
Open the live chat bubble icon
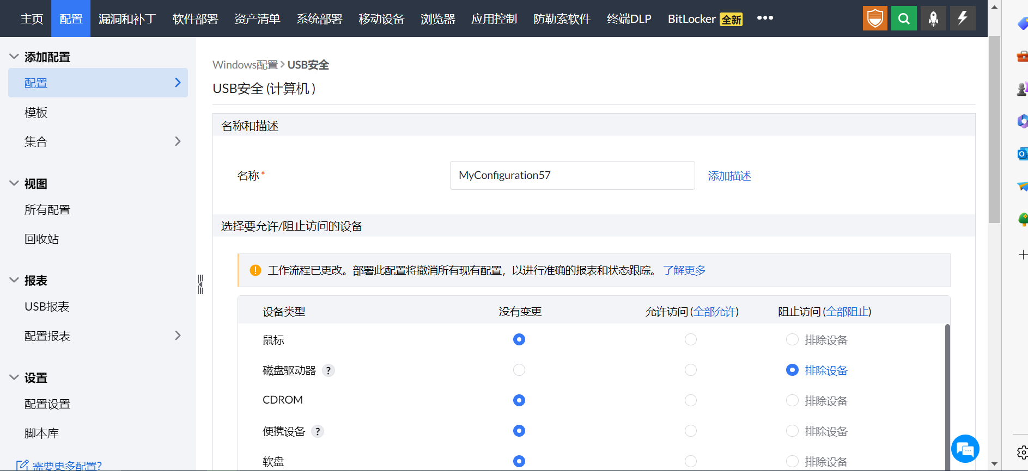tap(965, 449)
